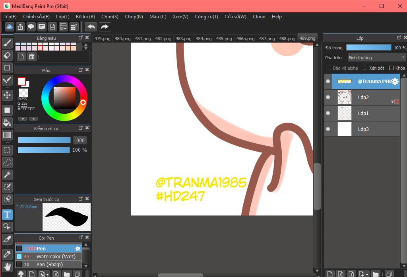Image resolution: width=407 pixels, height=277 pixels.
Task: Click the brush size 1000 input field
Action: pyautogui.click(x=79, y=140)
